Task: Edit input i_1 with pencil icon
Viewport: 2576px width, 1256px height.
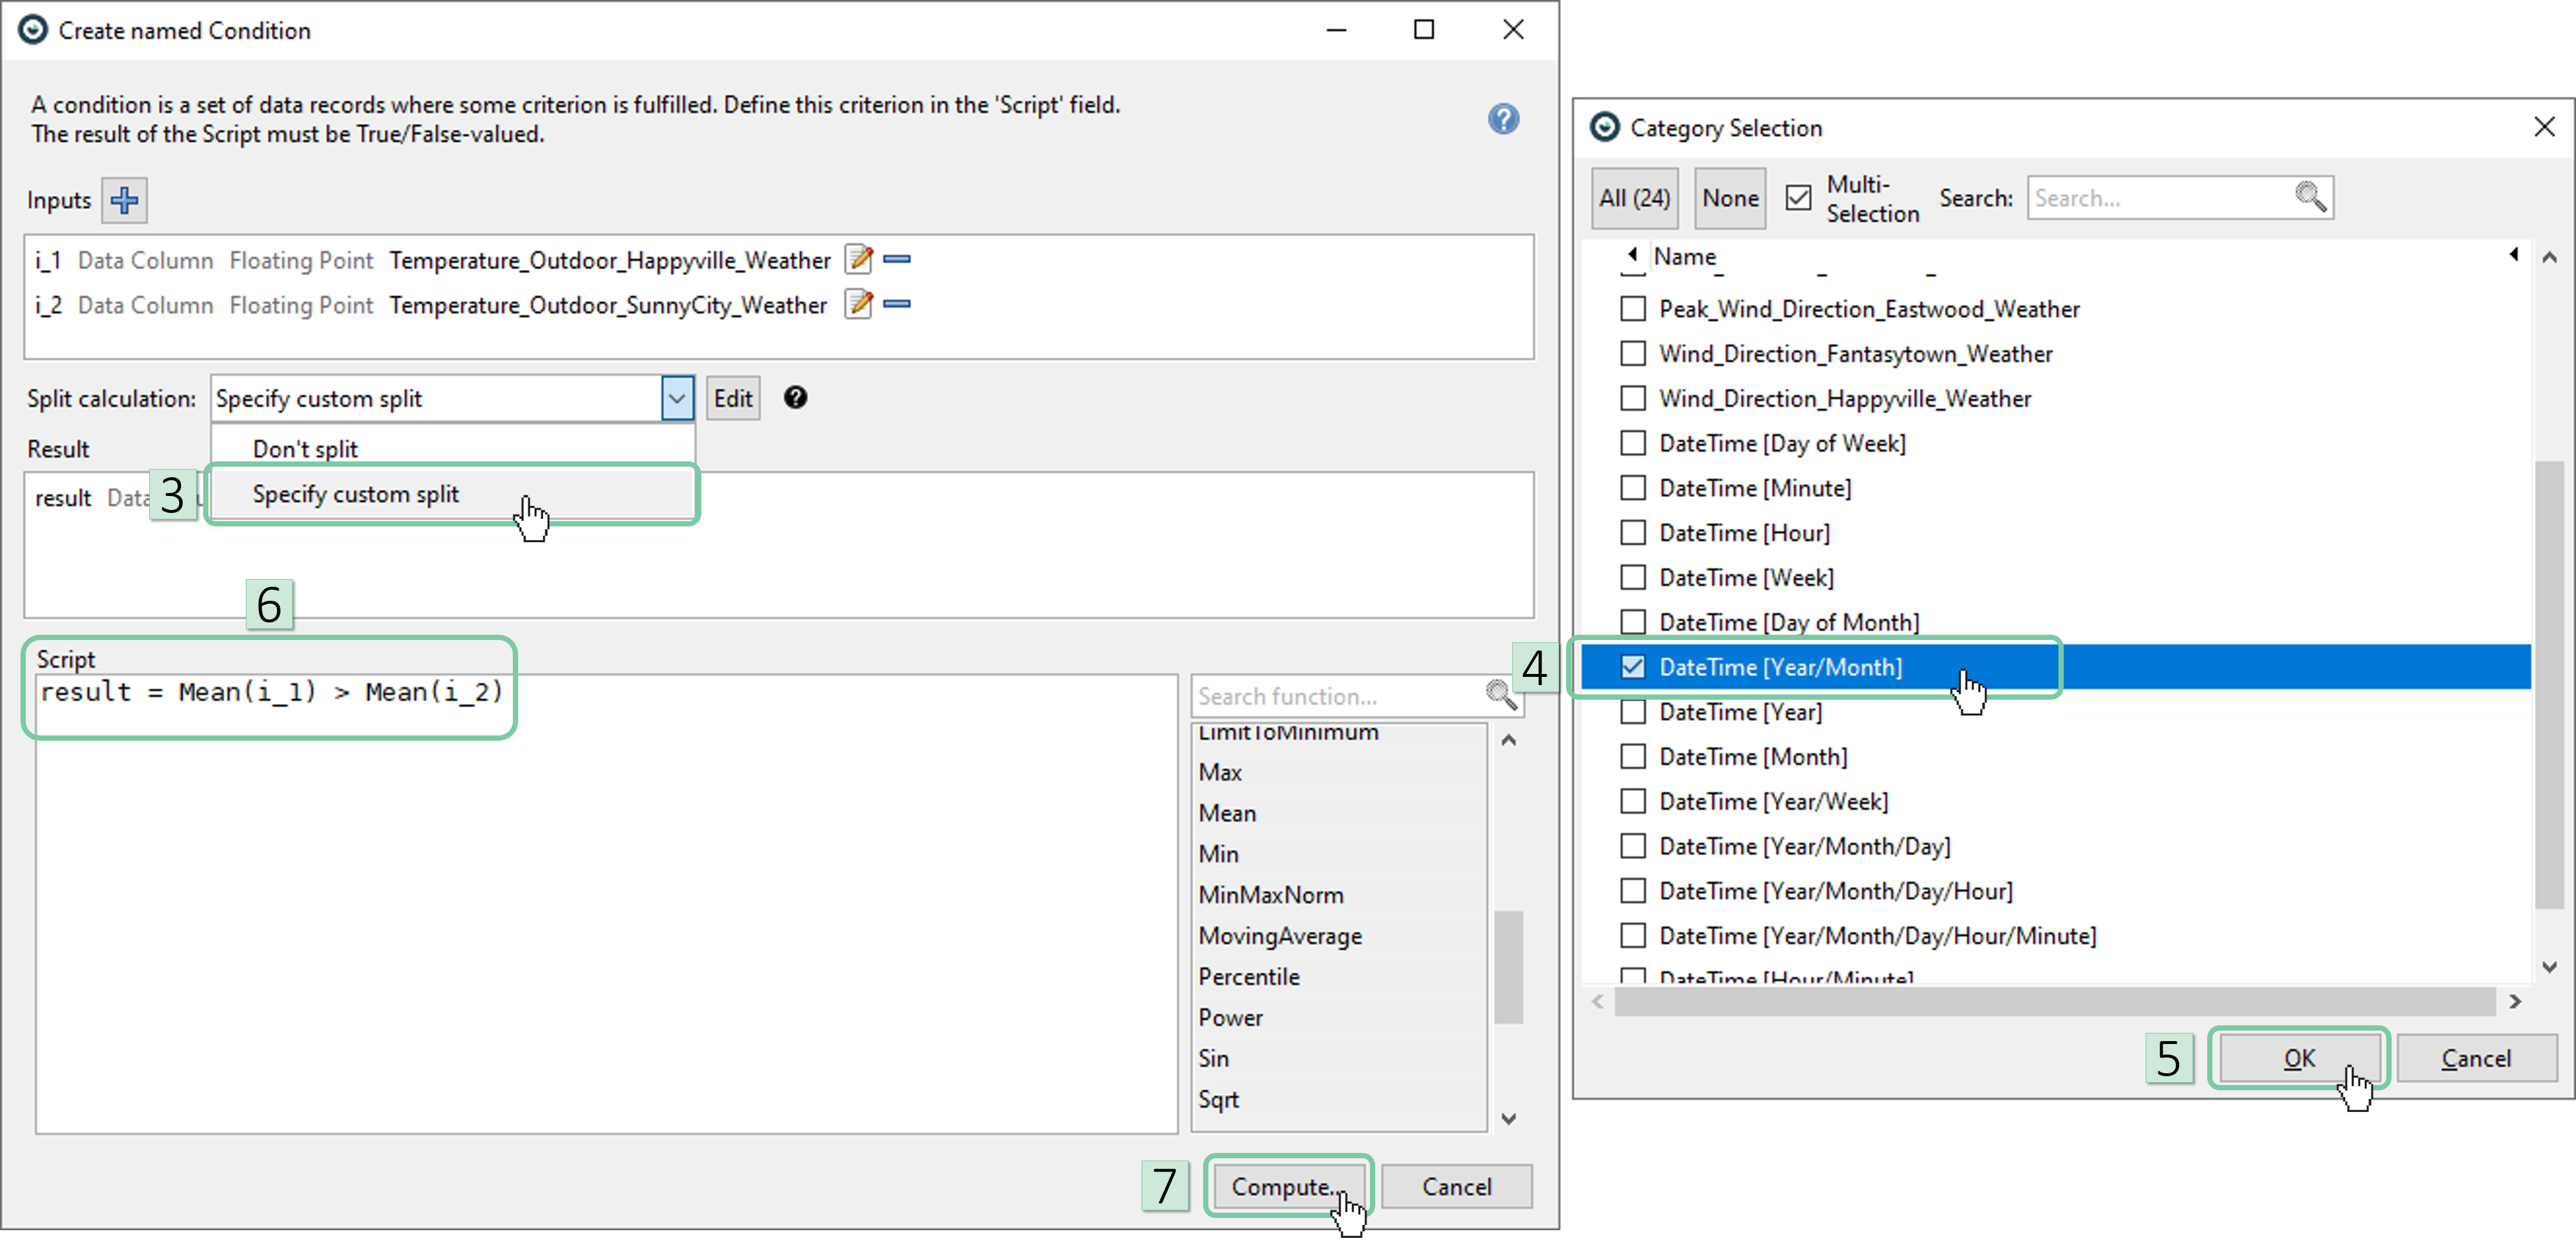Action: tap(858, 260)
